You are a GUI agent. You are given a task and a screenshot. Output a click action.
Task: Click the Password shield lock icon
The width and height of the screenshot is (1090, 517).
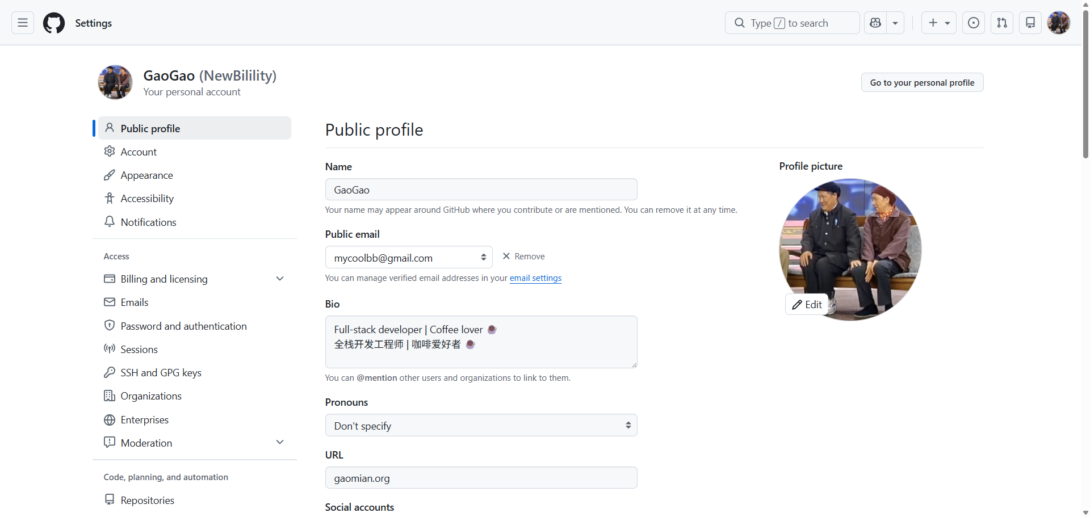point(110,325)
